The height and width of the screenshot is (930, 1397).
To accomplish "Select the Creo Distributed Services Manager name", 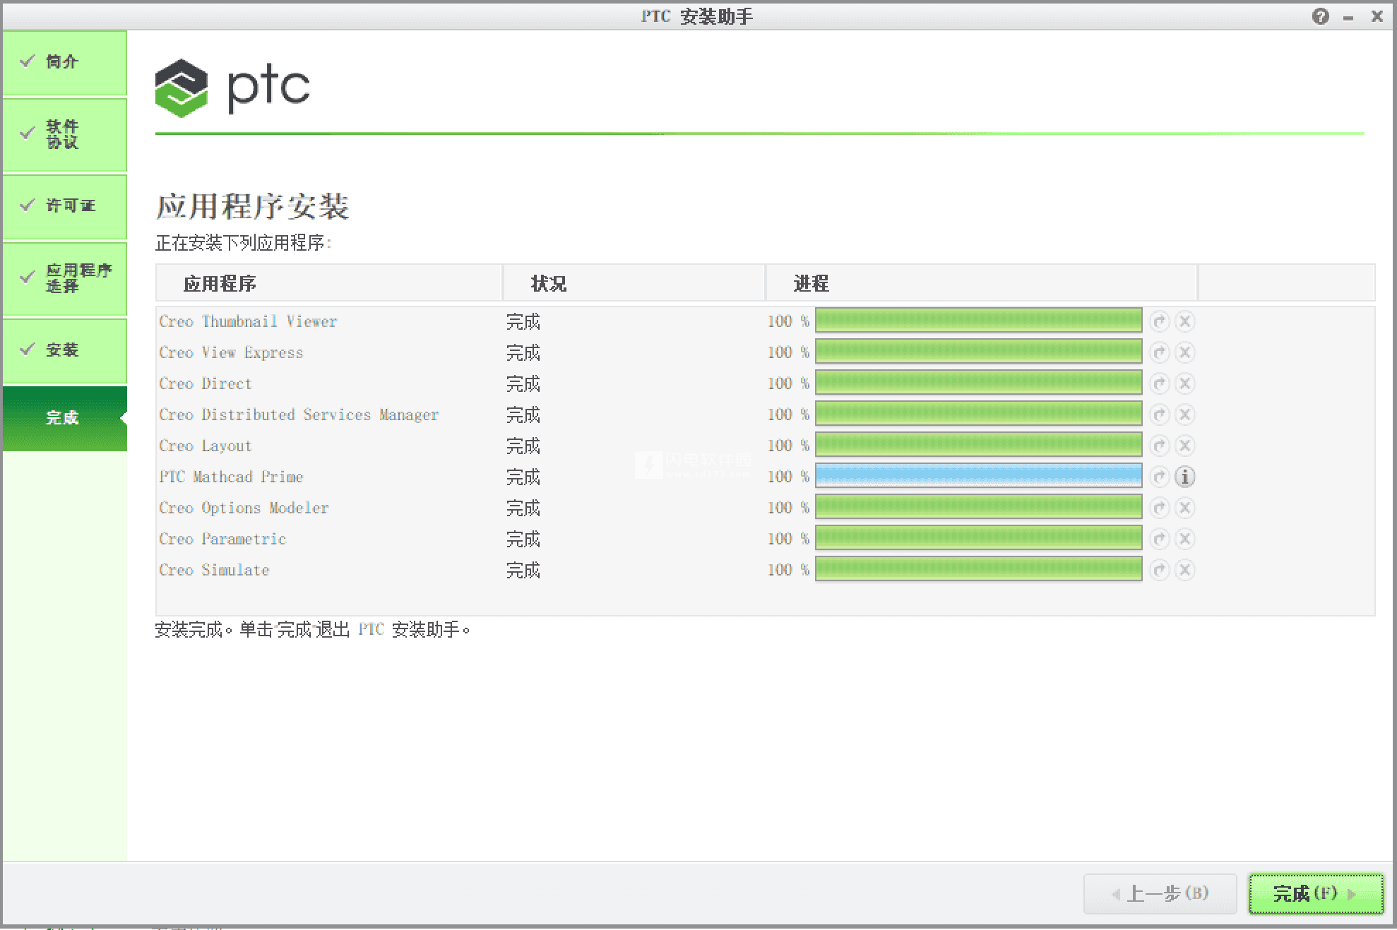I will pos(299,415).
